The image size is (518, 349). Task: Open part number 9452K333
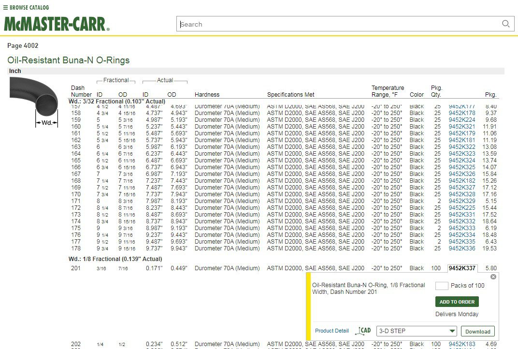(x=462, y=228)
